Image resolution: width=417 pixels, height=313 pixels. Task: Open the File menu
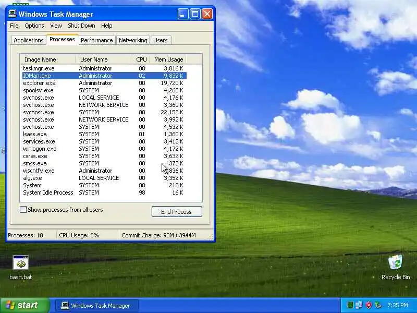14,26
